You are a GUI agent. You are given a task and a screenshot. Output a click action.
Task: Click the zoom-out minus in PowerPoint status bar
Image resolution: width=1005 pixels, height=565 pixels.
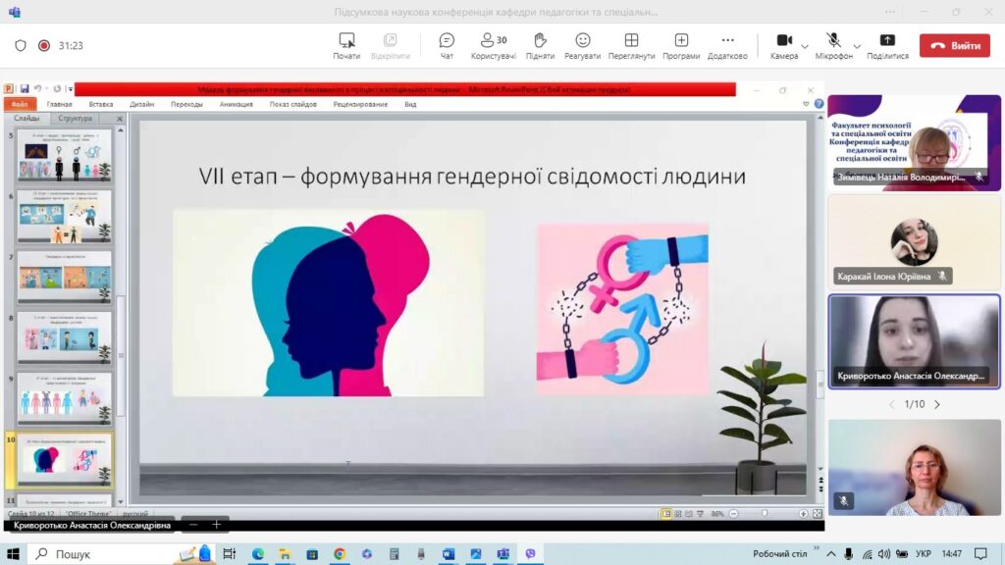tap(733, 514)
